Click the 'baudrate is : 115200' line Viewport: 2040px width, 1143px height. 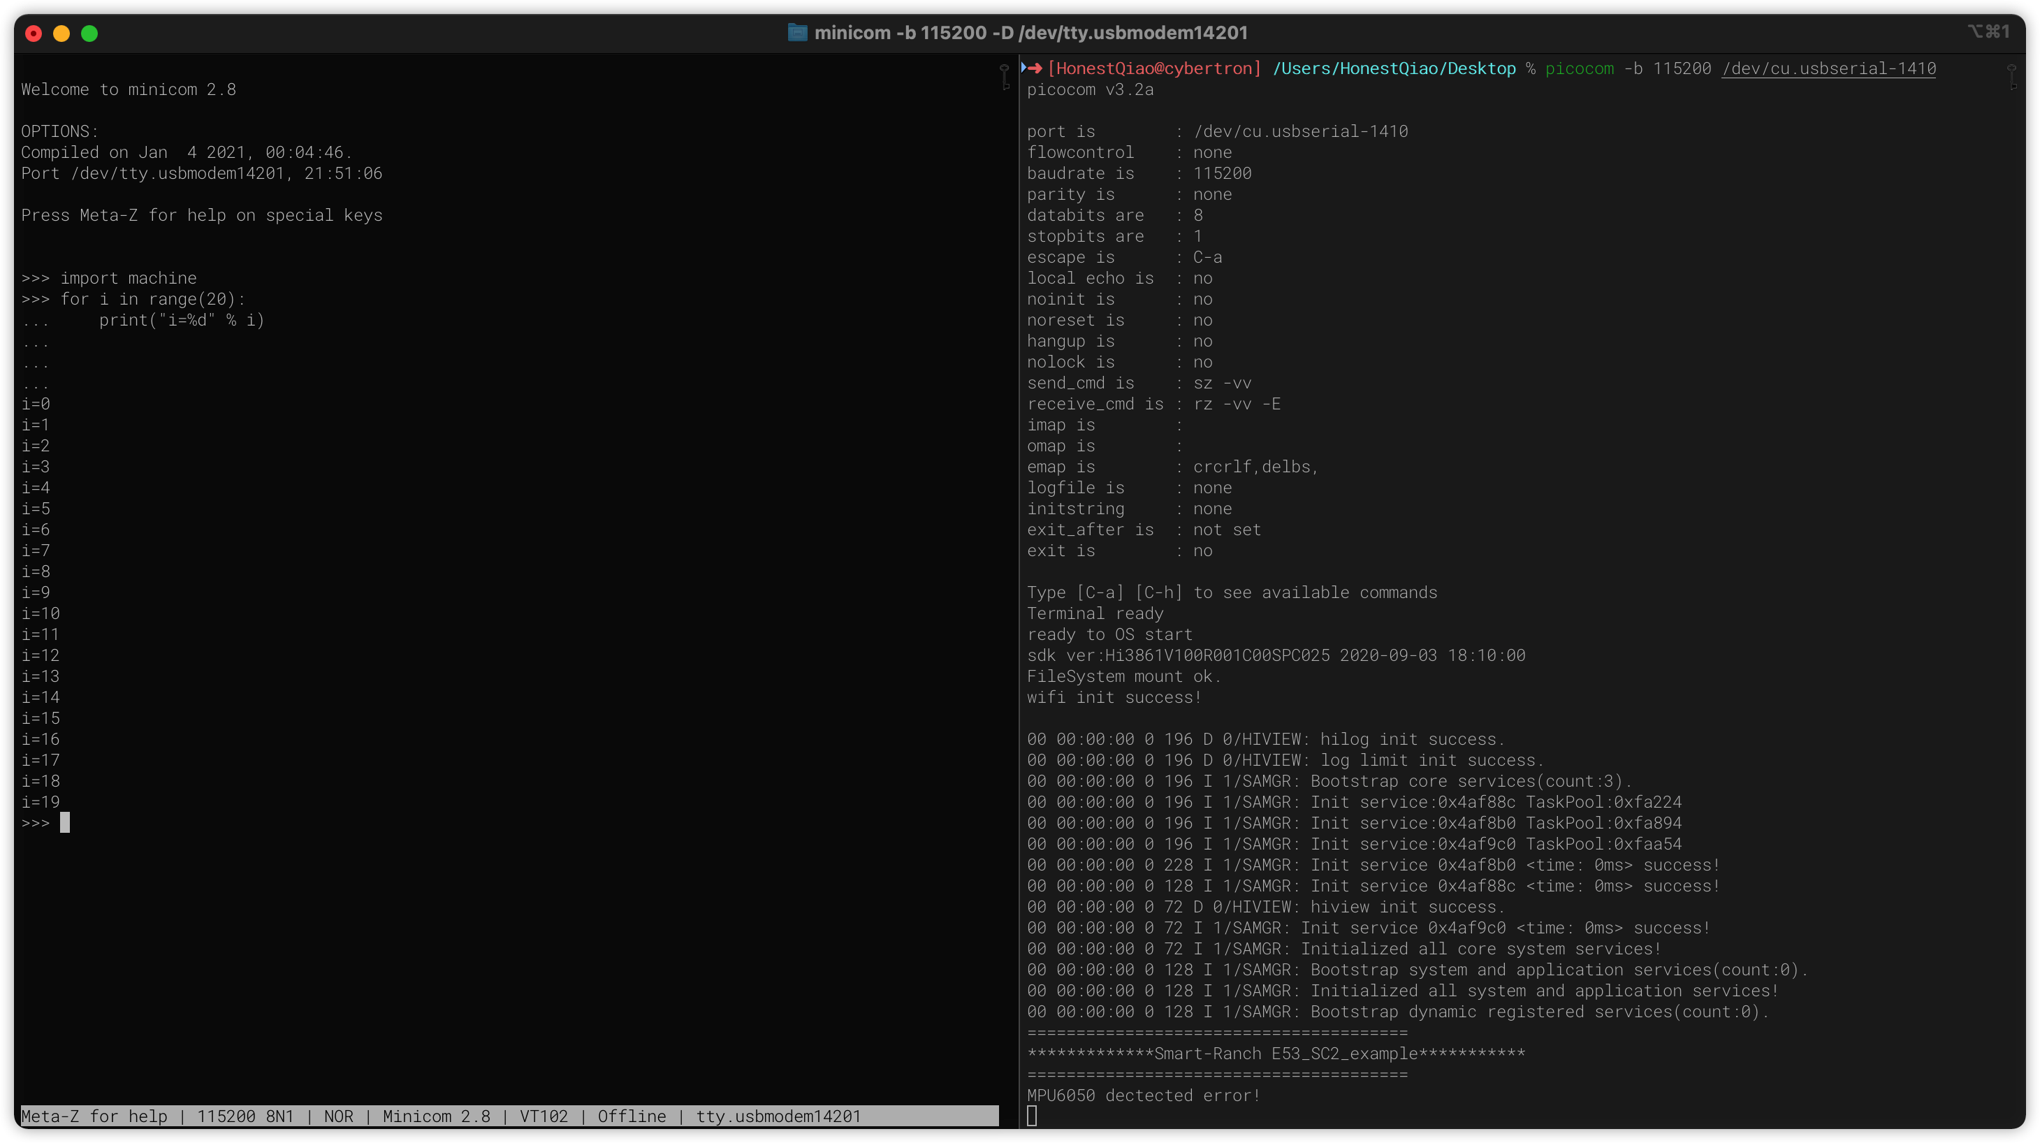1139,173
